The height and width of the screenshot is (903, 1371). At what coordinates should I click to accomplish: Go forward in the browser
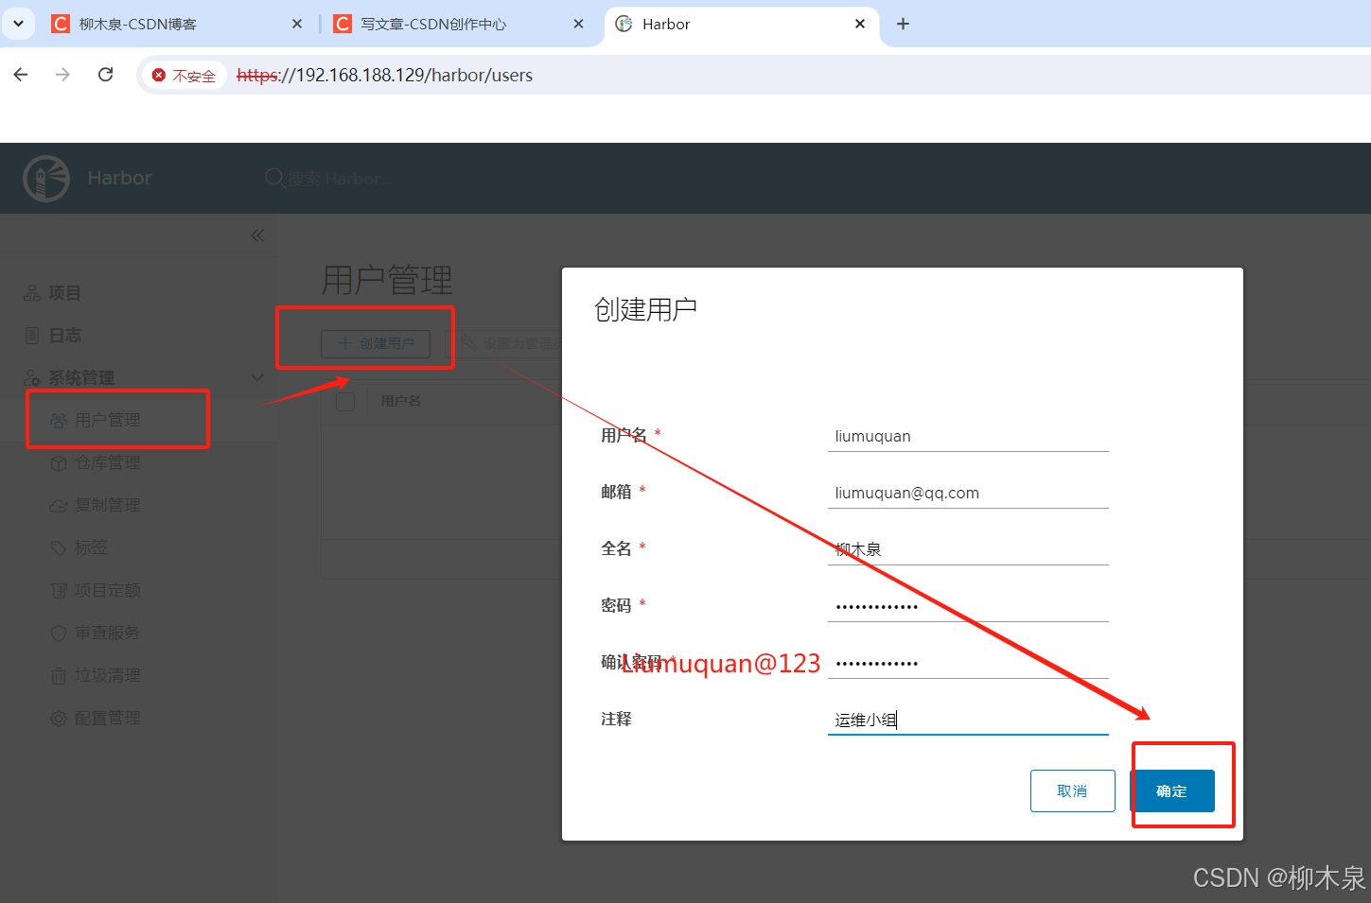click(62, 75)
